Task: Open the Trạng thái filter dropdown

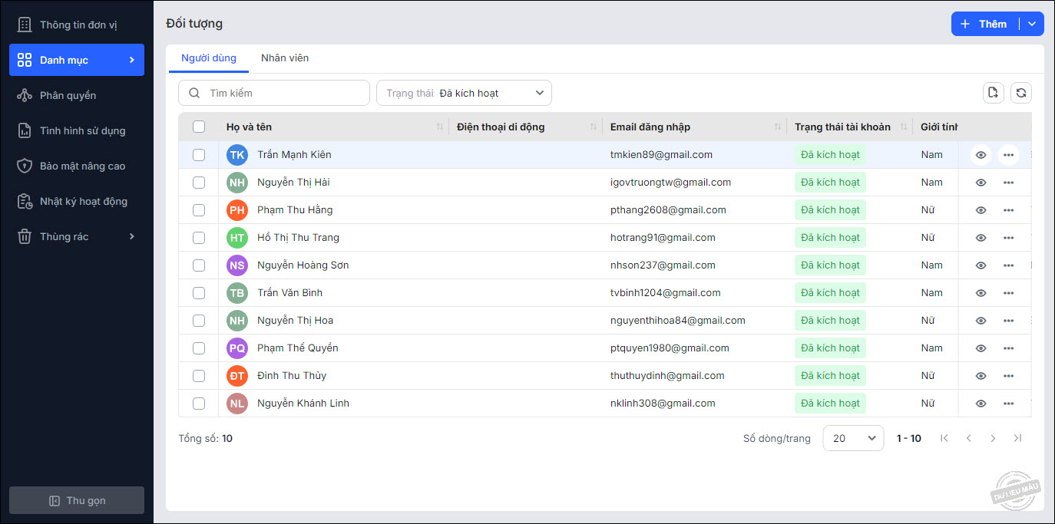Action: (x=464, y=93)
